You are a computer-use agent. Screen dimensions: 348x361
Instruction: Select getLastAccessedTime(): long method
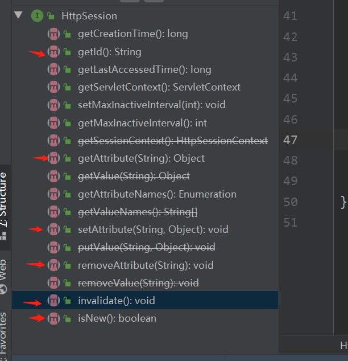144,69
